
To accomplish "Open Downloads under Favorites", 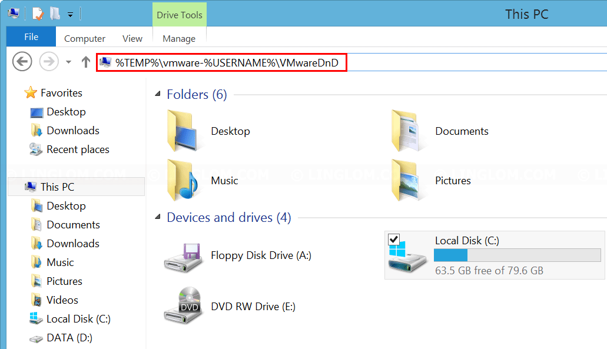I will point(73,131).
